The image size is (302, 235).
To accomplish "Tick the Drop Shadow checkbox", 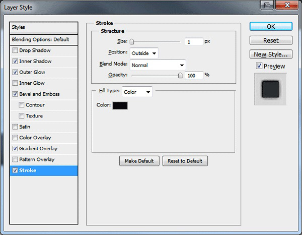I will 15,50.
